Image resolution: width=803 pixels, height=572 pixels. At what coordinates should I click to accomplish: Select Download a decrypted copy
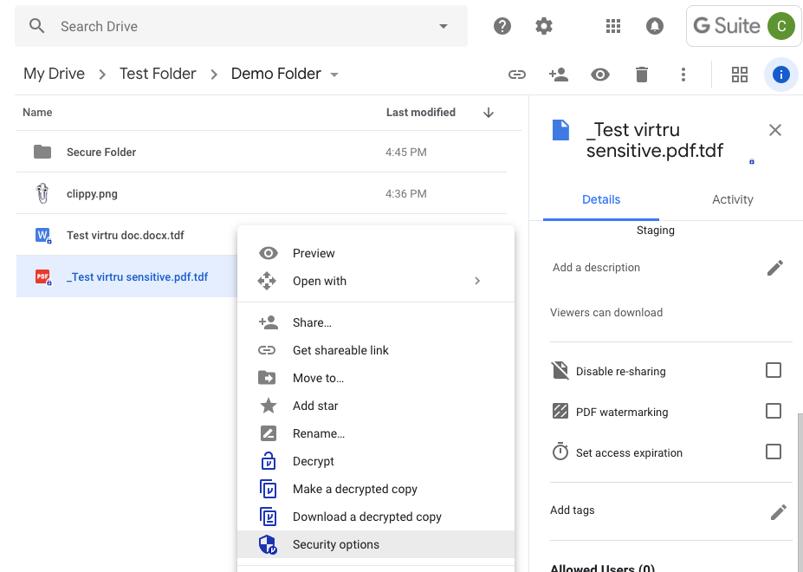pyautogui.click(x=376, y=517)
